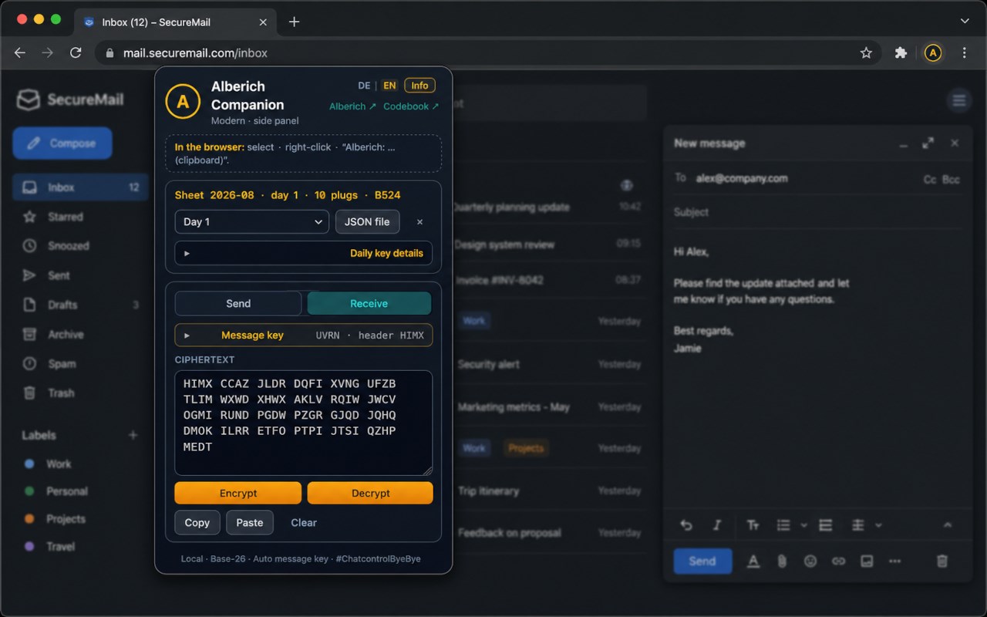The width and height of the screenshot is (987, 617).
Task: Insert a link into the message
Action: tap(838, 561)
